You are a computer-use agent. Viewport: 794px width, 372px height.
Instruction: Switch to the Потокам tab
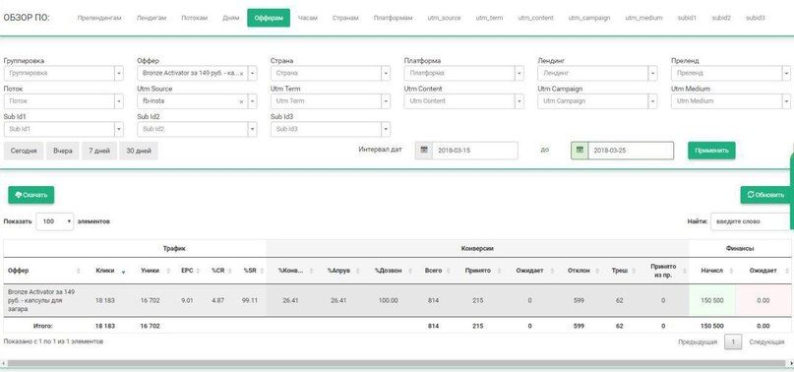(x=195, y=18)
